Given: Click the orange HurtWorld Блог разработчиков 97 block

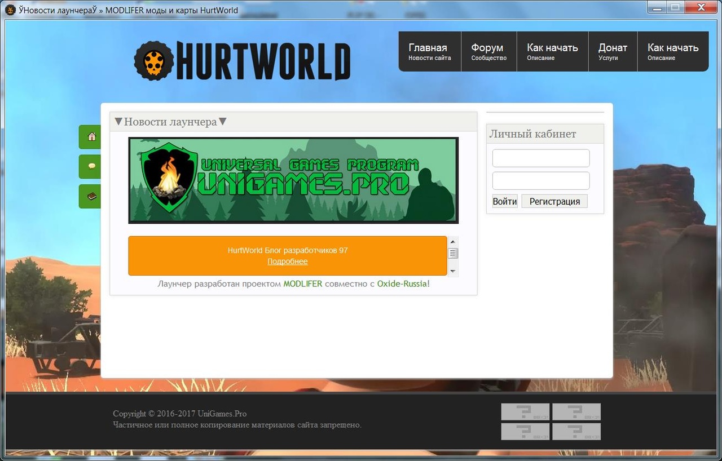Looking at the screenshot, I should [x=288, y=256].
